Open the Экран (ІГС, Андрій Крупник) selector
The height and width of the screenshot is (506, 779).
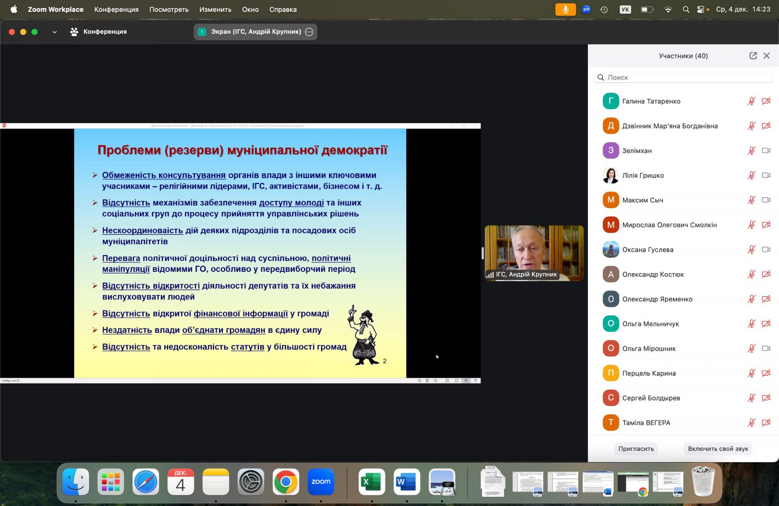[255, 32]
